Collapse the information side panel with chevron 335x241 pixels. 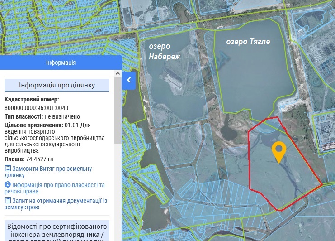pos(129,80)
